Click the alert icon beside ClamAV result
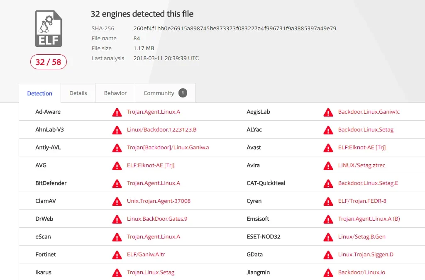The height and width of the screenshot is (280, 425). click(x=117, y=202)
